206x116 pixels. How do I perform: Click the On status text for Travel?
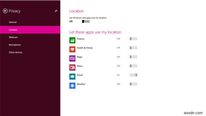pos(118,75)
